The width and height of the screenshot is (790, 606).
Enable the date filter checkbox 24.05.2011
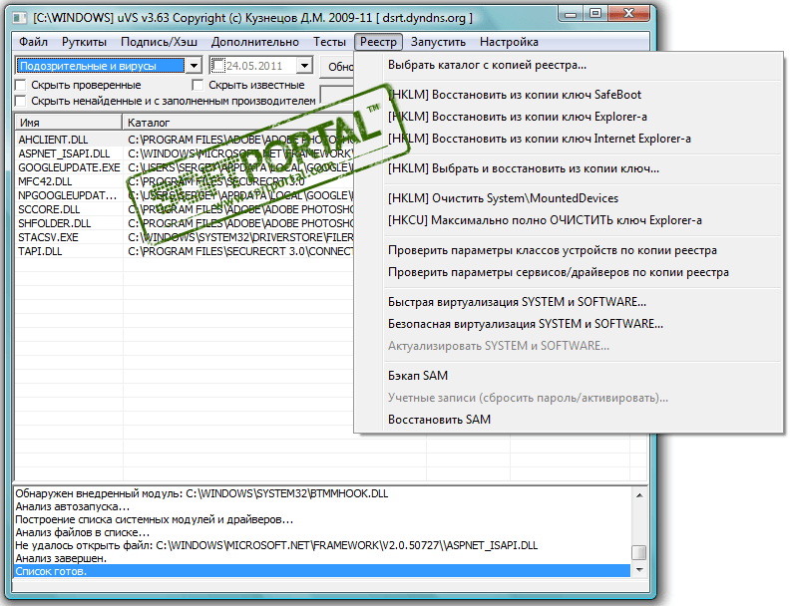click(217, 66)
